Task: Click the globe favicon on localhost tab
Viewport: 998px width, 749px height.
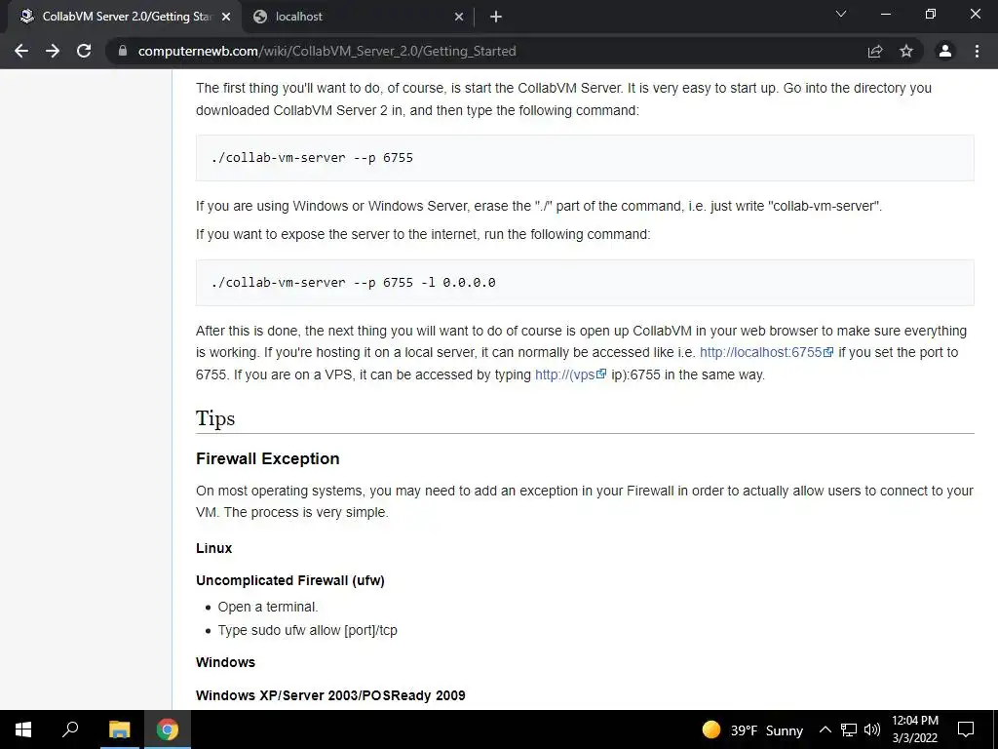Action: (x=259, y=17)
